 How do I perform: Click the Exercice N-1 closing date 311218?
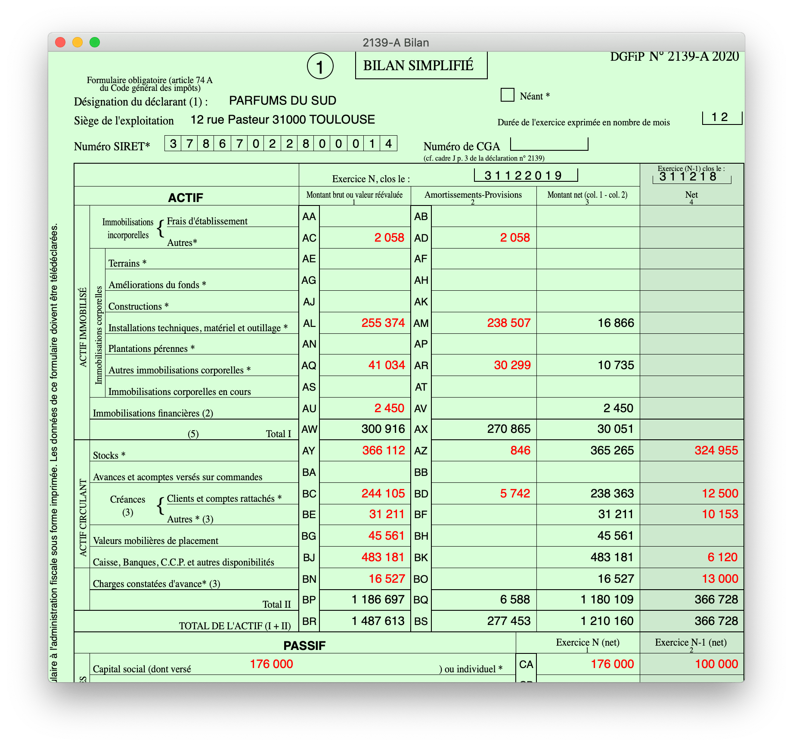tap(692, 177)
